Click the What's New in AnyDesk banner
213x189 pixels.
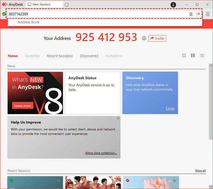click(x=35, y=93)
